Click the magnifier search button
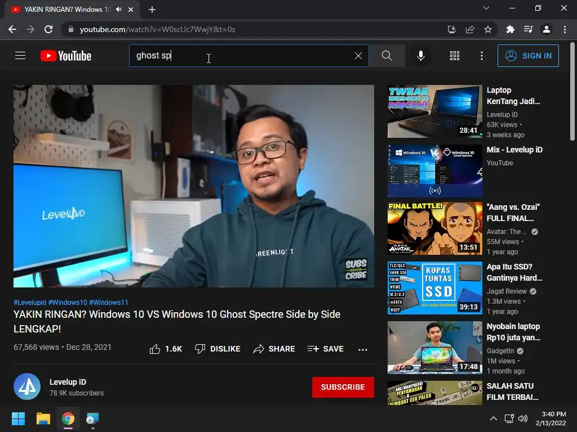The image size is (577, 432). [387, 56]
